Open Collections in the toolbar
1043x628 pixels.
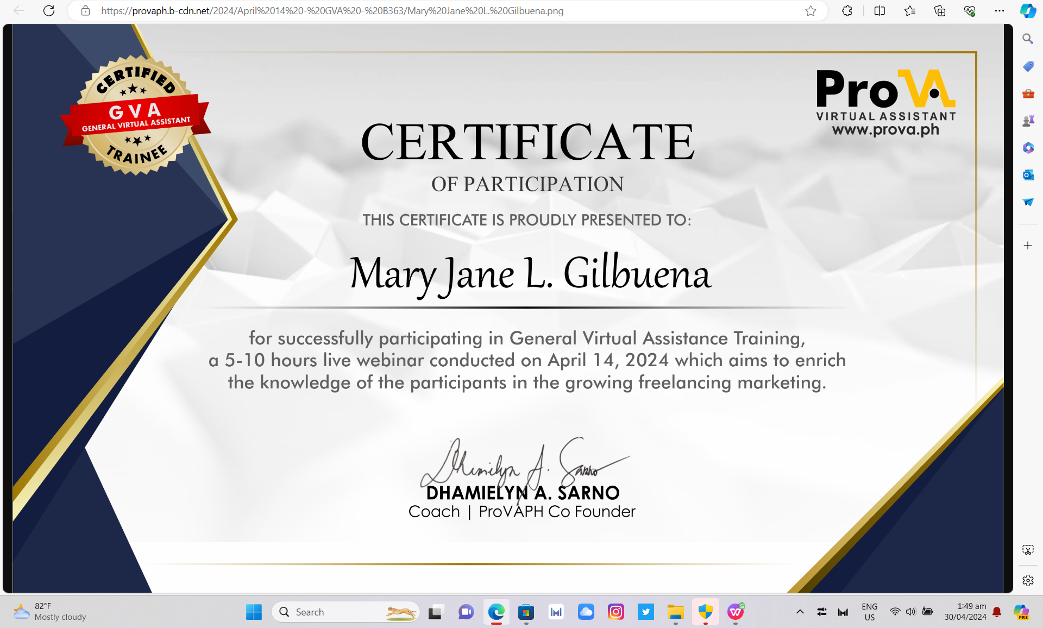[940, 10]
